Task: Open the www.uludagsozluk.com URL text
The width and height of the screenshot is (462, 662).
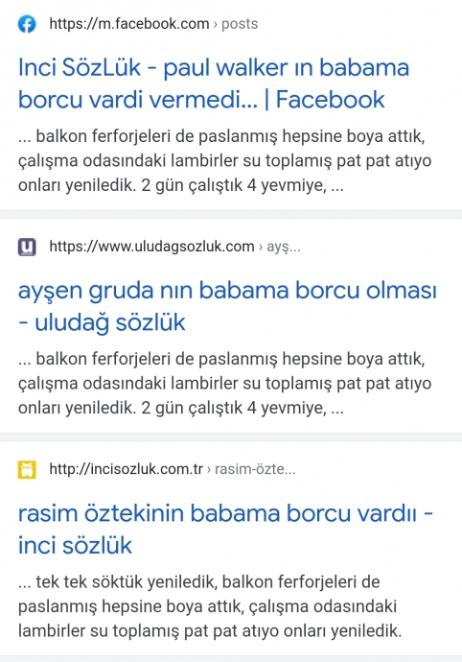Action: click(x=151, y=247)
